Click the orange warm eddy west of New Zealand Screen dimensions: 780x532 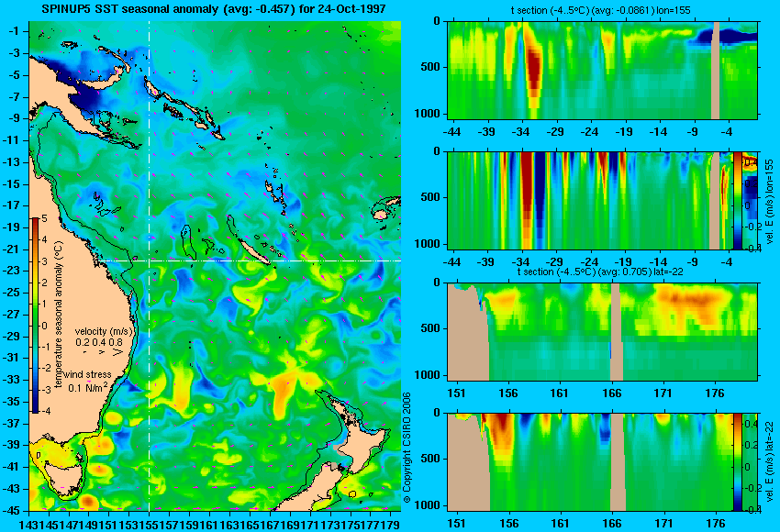click(x=284, y=393)
